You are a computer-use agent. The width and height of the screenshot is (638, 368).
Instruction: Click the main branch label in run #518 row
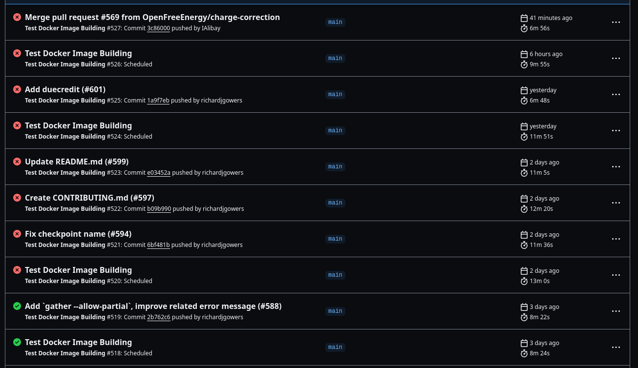click(335, 348)
